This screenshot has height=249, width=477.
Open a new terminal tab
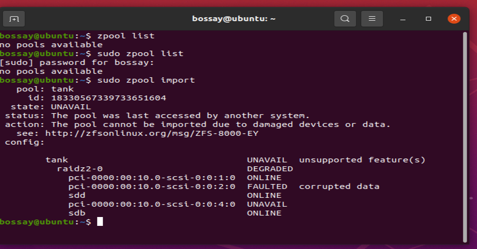(x=14, y=19)
